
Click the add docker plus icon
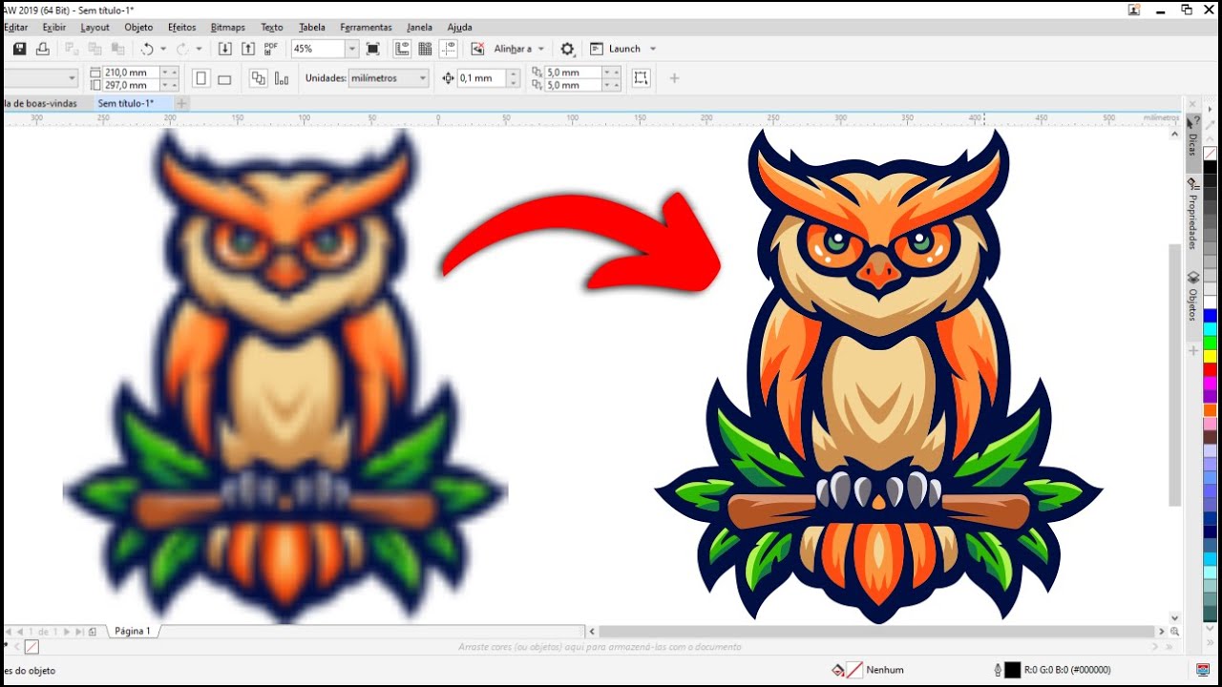[1192, 351]
